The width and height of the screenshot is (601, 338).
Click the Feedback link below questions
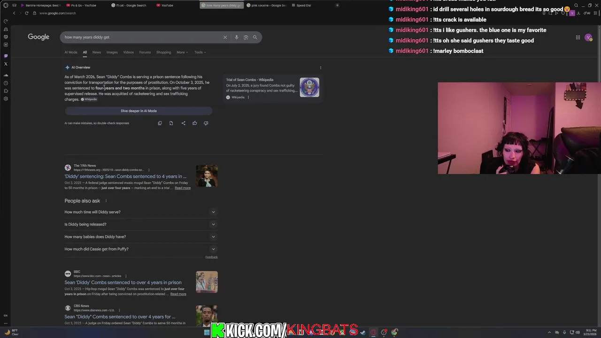click(x=211, y=257)
